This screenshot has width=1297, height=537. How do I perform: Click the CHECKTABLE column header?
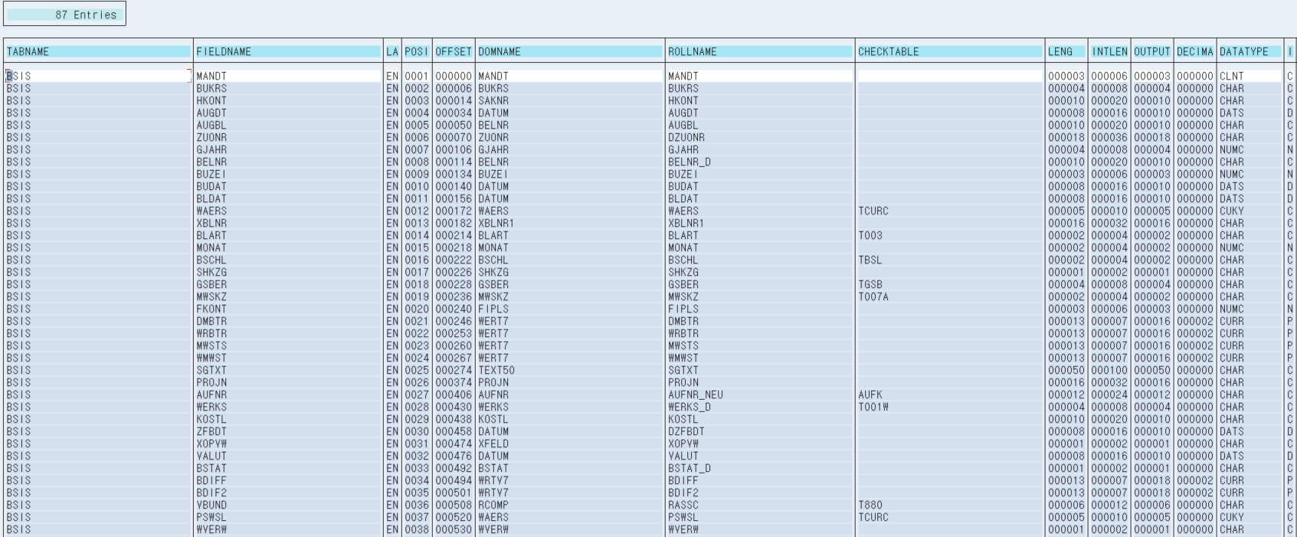pyautogui.click(x=950, y=51)
